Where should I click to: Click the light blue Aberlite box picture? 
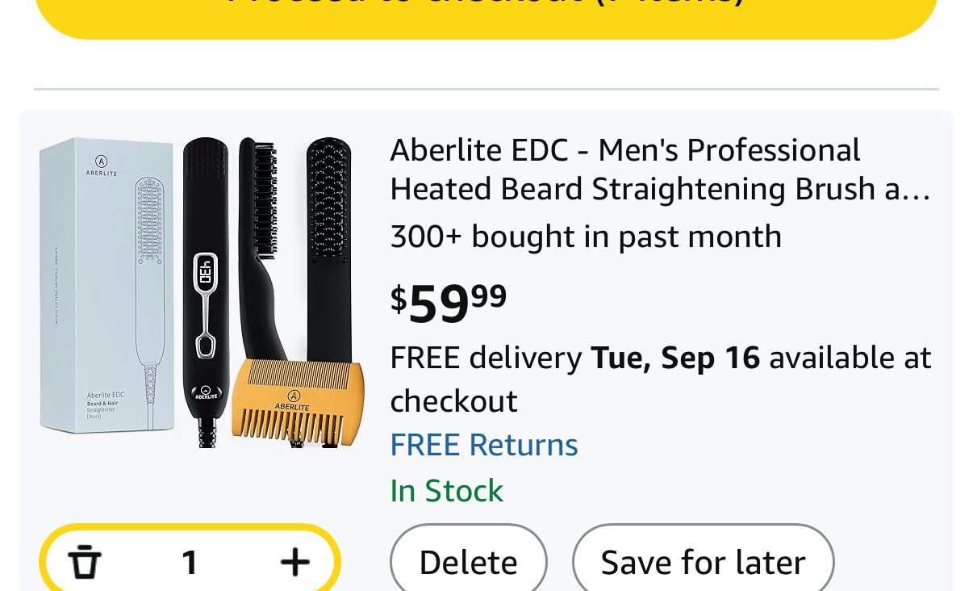pyautogui.click(x=106, y=285)
